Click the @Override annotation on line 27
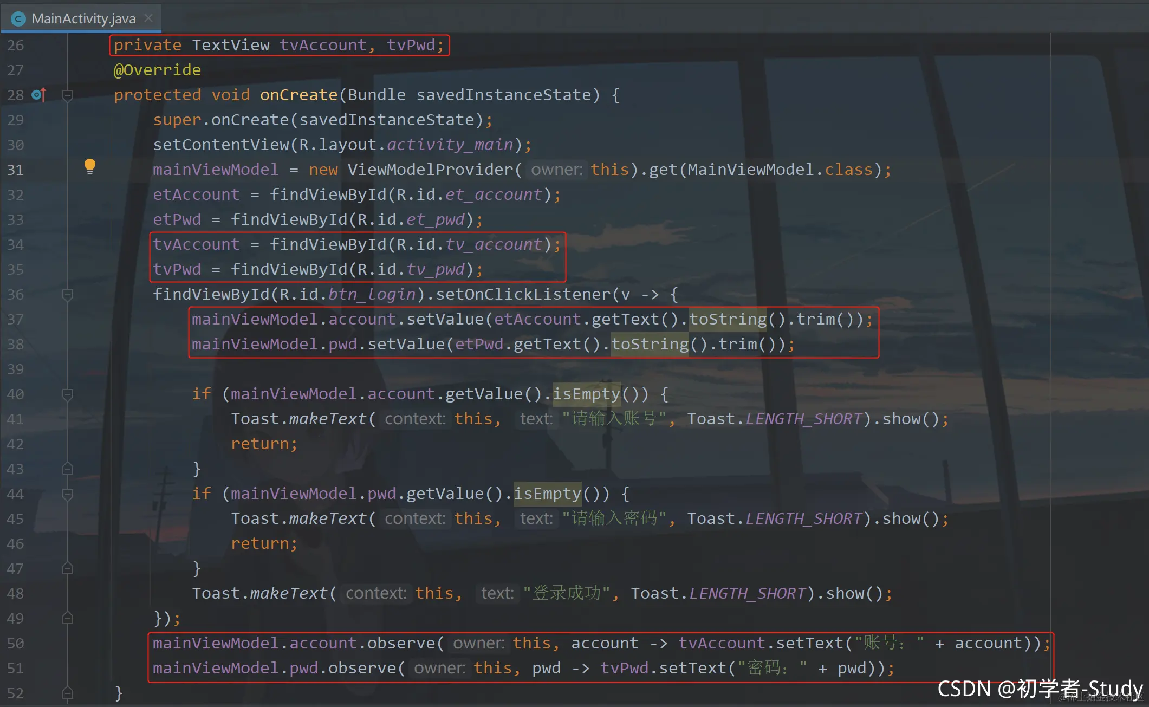This screenshot has width=1149, height=707. (x=157, y=70)
